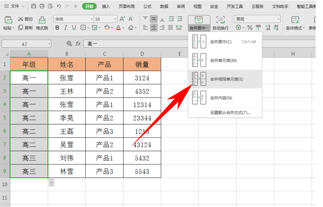The height and width of the screenshot is (207, 323).
Task: Click the cell borders icon
Action: pyautogui.click(x=83, y=27)
